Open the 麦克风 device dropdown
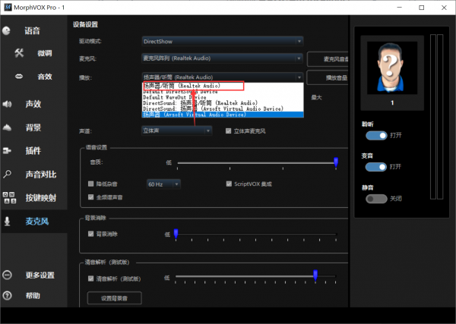Viewport: 456px width, 324px height. tap(223, 58)
